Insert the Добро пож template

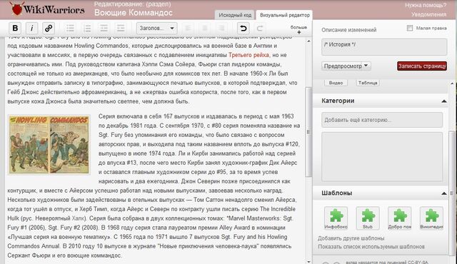point(400,218)
